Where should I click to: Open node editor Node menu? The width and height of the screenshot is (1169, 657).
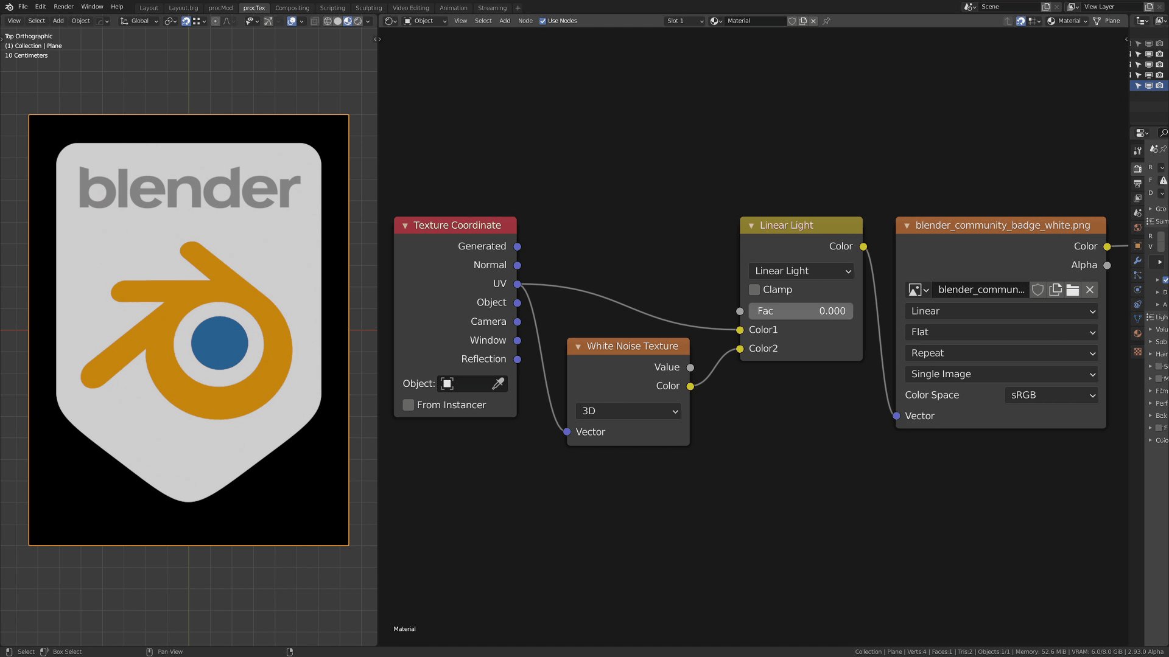(525, 21)
